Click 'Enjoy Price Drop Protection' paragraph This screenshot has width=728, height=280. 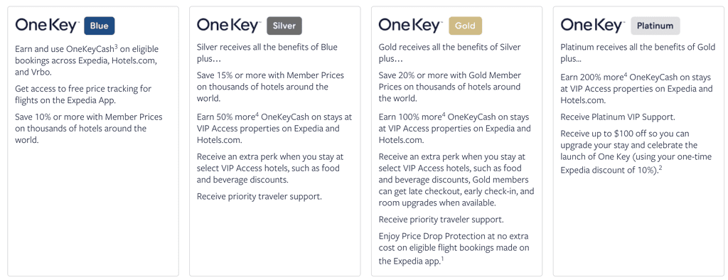tap(454, 249)
